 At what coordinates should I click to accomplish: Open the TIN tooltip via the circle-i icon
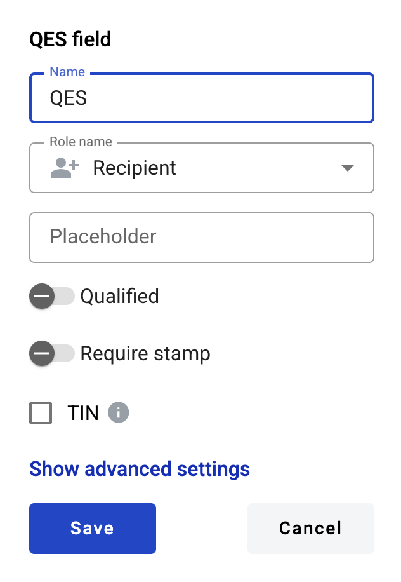[119, 413]
